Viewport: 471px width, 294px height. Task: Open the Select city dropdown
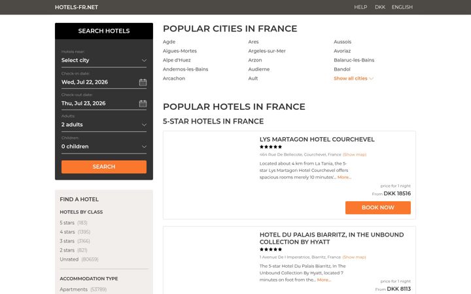click(x=104, y=60)
